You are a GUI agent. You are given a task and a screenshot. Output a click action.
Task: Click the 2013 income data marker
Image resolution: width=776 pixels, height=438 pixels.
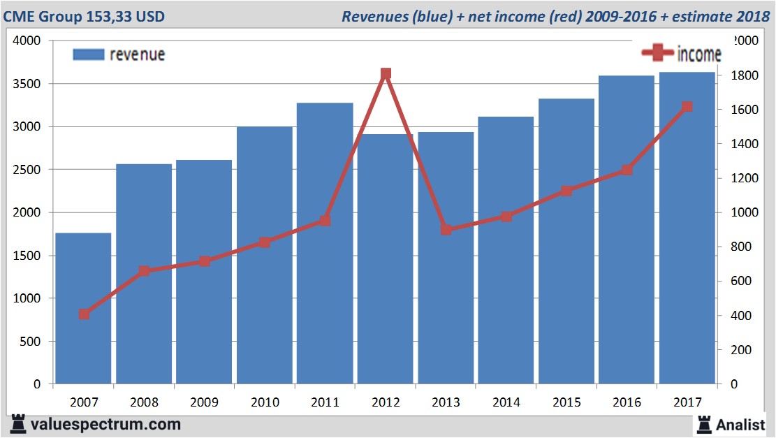click(x=446, y=229)
